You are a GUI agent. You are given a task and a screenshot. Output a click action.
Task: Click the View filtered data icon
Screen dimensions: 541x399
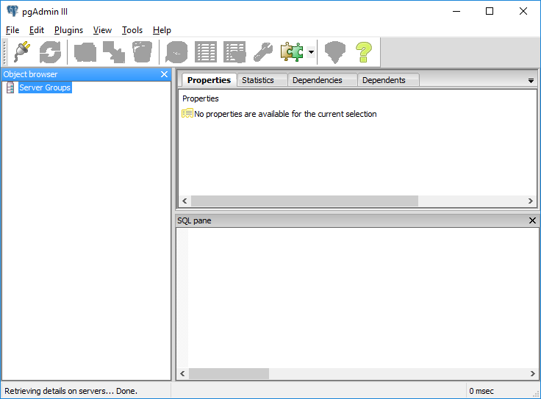click(x=234, y=52)
